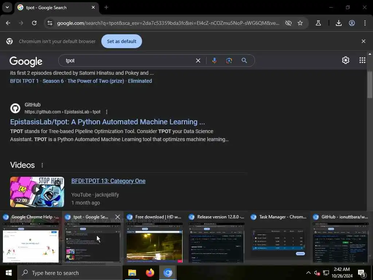The width and height of the screenshot is (373, 280).
Task: Click the Chromium taskbar icon
Action: (x=168, y=273)
